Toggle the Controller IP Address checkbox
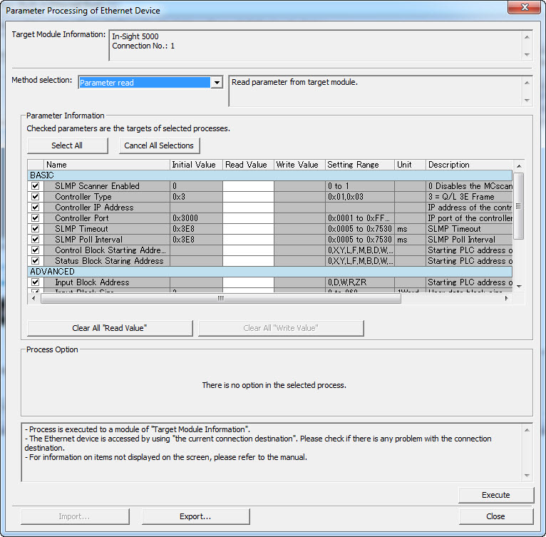 click(x=35, y=208)
